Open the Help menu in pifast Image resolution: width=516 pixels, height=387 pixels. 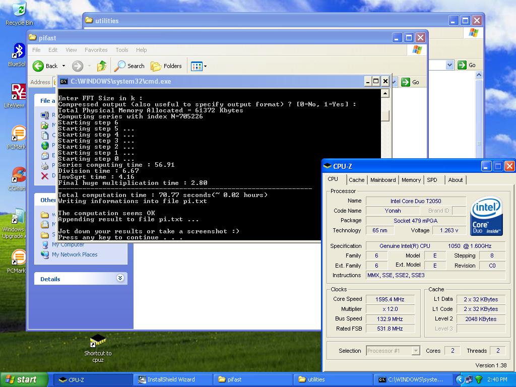click(141, 50)
